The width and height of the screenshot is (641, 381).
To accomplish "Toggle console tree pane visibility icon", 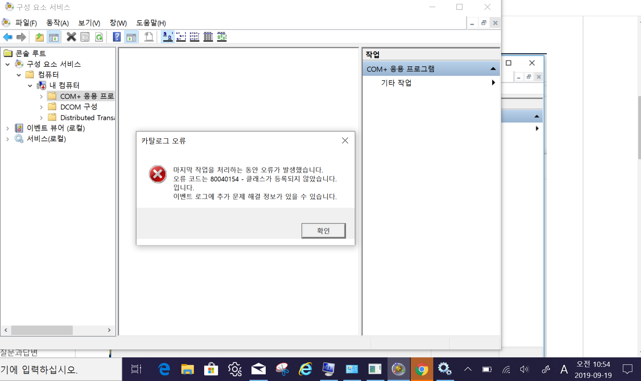I will 54,37.
